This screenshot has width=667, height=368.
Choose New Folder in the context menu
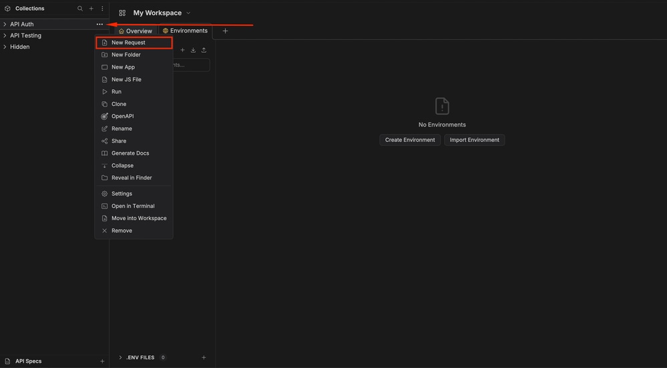click(134, 55)
